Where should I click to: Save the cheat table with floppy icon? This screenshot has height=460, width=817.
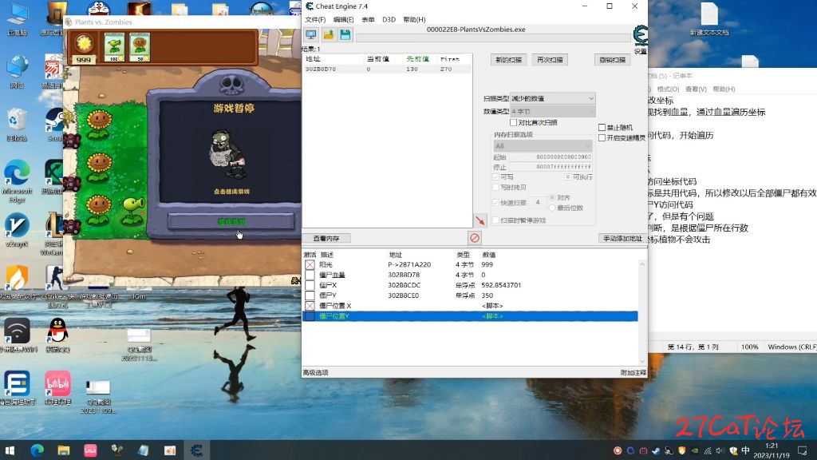click(345, 35)
